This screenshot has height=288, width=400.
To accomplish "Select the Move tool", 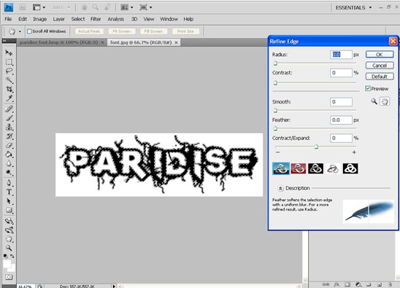I will 9,52.
